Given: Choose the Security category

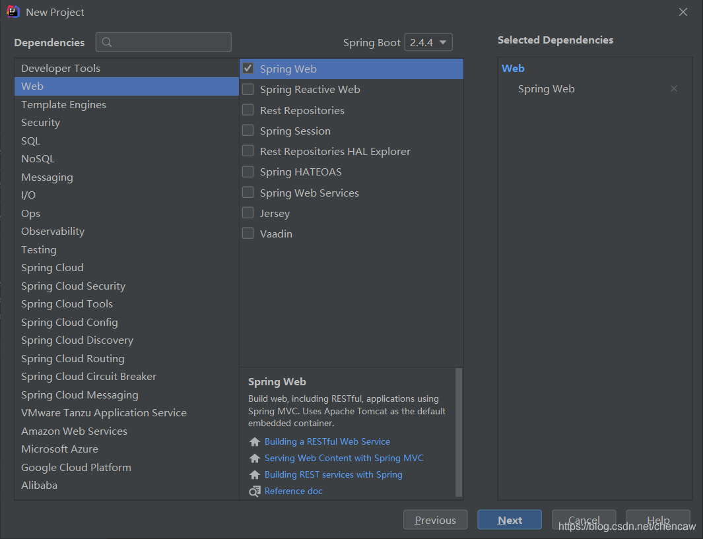Looking at the screenshot, I should pyautogui.click(x=127, y=122).
